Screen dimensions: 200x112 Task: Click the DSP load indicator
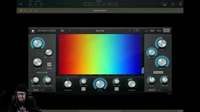pyautogui.click(x=164, y=4)
